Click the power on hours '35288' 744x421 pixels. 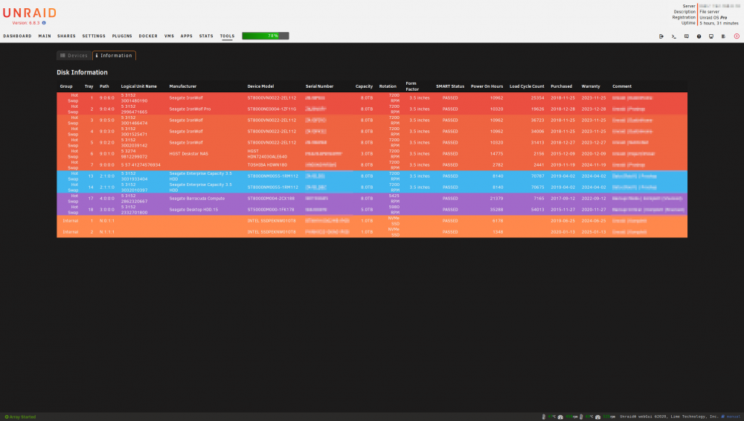pos(496,210)
